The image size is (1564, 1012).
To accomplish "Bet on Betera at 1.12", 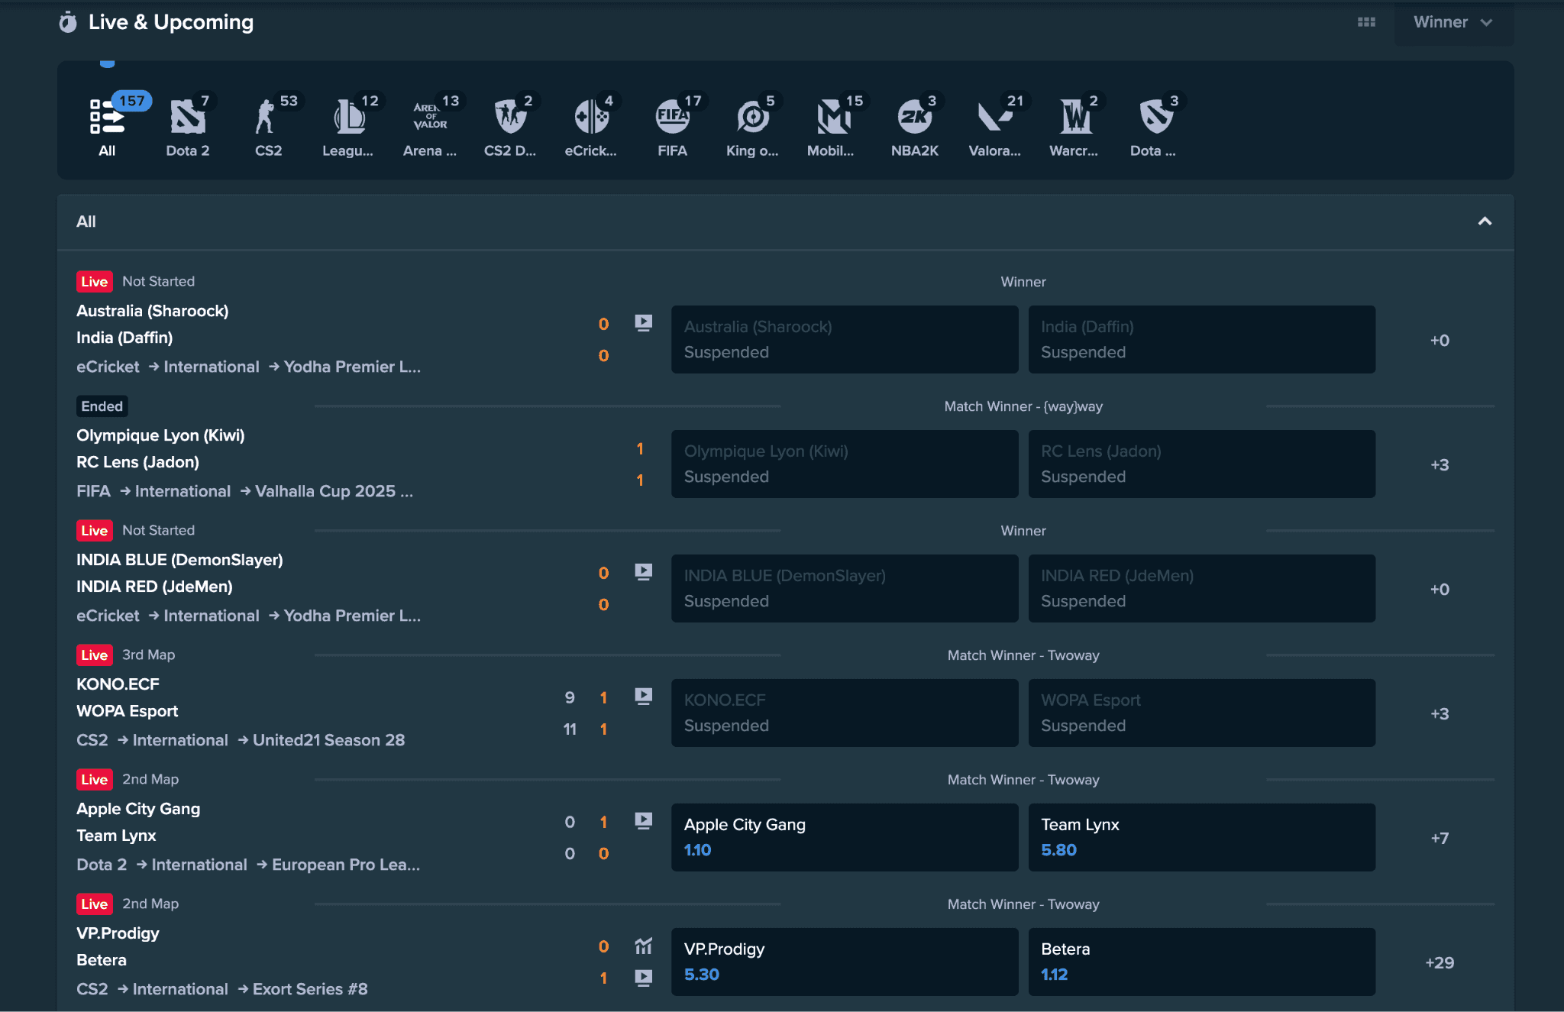I will pos(1202,962).
